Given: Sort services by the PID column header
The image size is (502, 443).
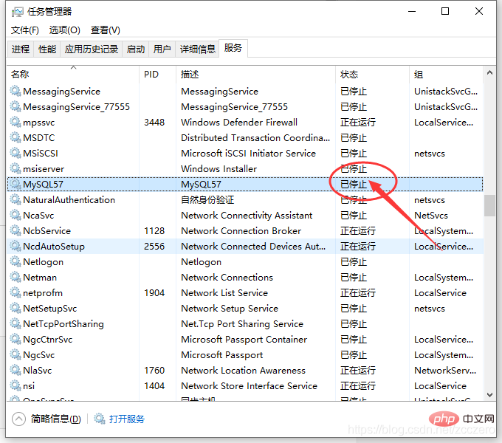Looking at the screenshot, I should [x=157, y=75].
